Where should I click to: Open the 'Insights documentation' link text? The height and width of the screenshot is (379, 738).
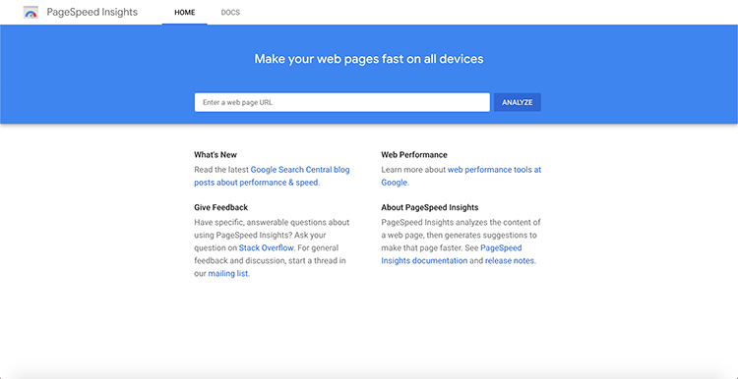click(x=424, y=260)
